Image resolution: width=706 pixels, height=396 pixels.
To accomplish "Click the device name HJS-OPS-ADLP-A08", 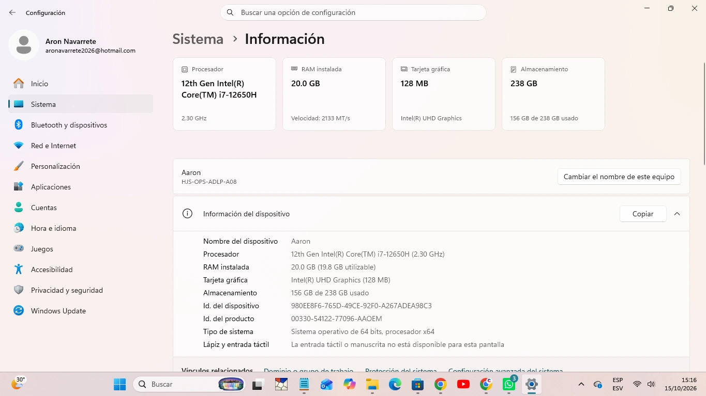I will point(209,182).
